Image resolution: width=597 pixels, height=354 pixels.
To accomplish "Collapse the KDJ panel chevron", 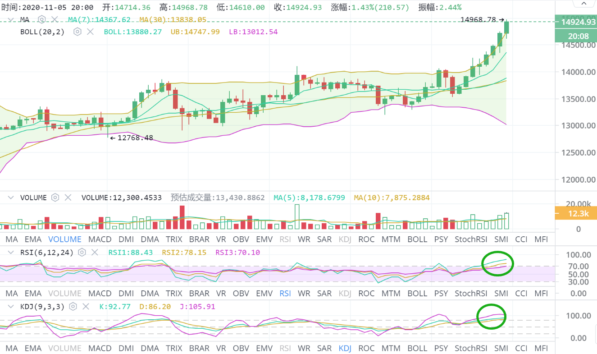I will 11,307.
